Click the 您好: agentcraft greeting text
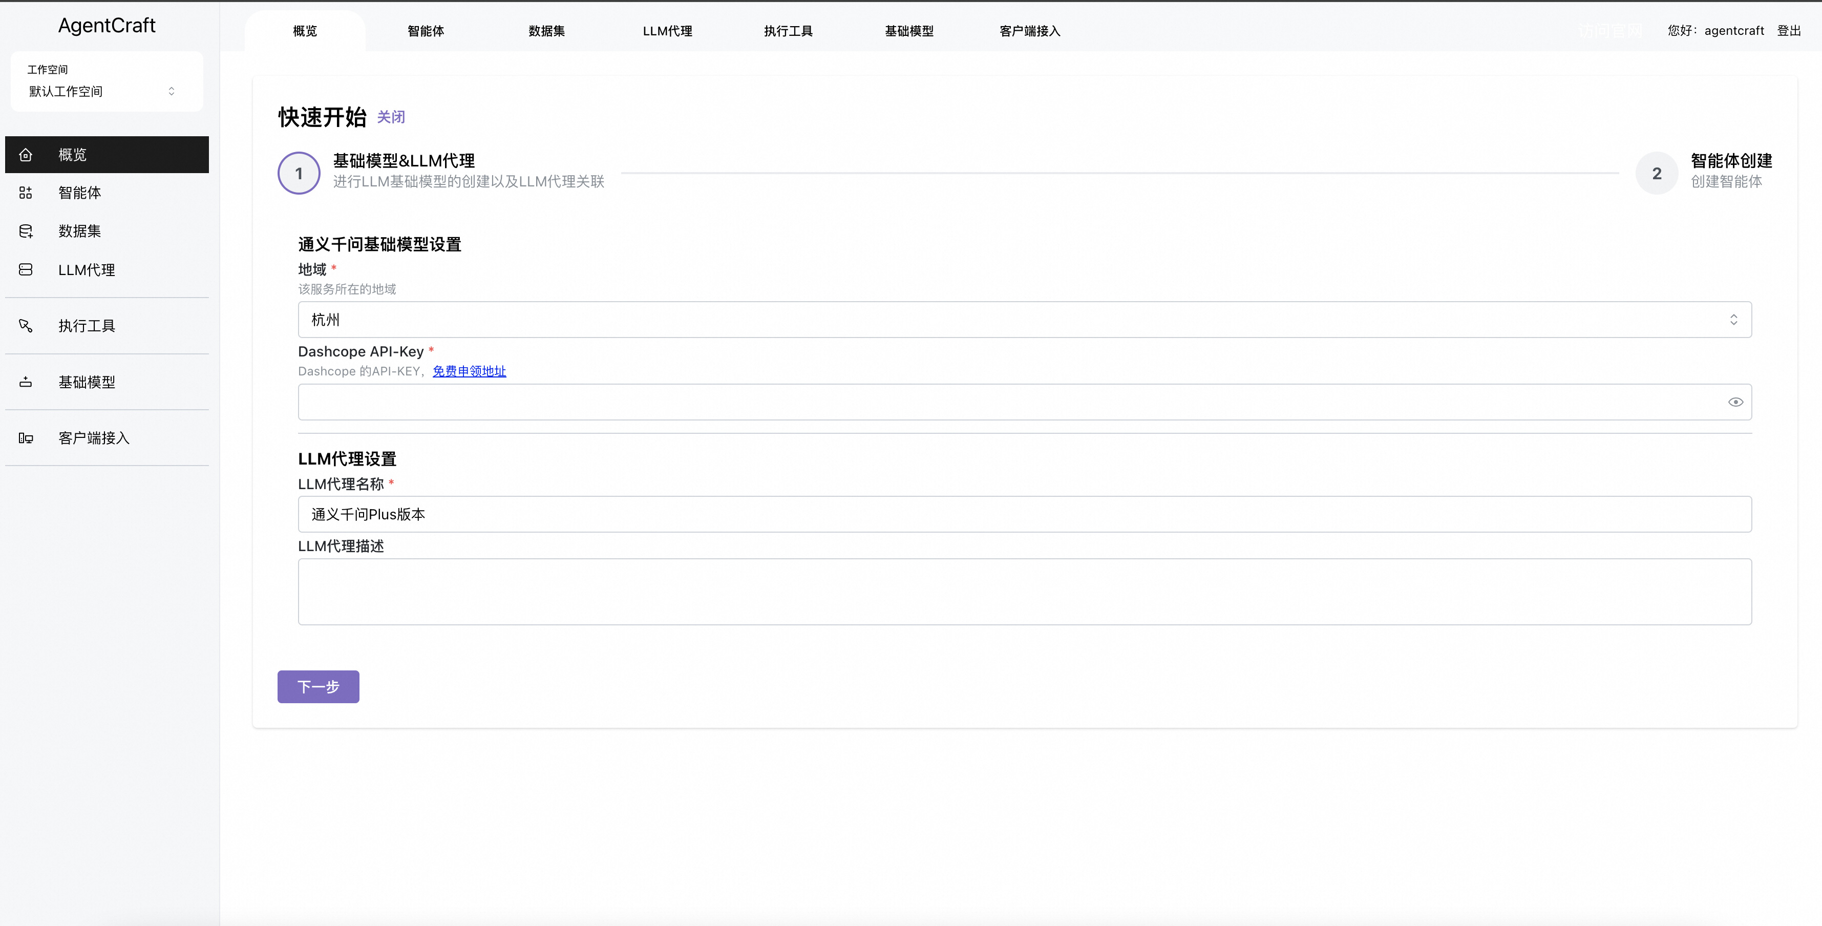The width and height of the screenshot is (1822, 926). click(1716, 31)
